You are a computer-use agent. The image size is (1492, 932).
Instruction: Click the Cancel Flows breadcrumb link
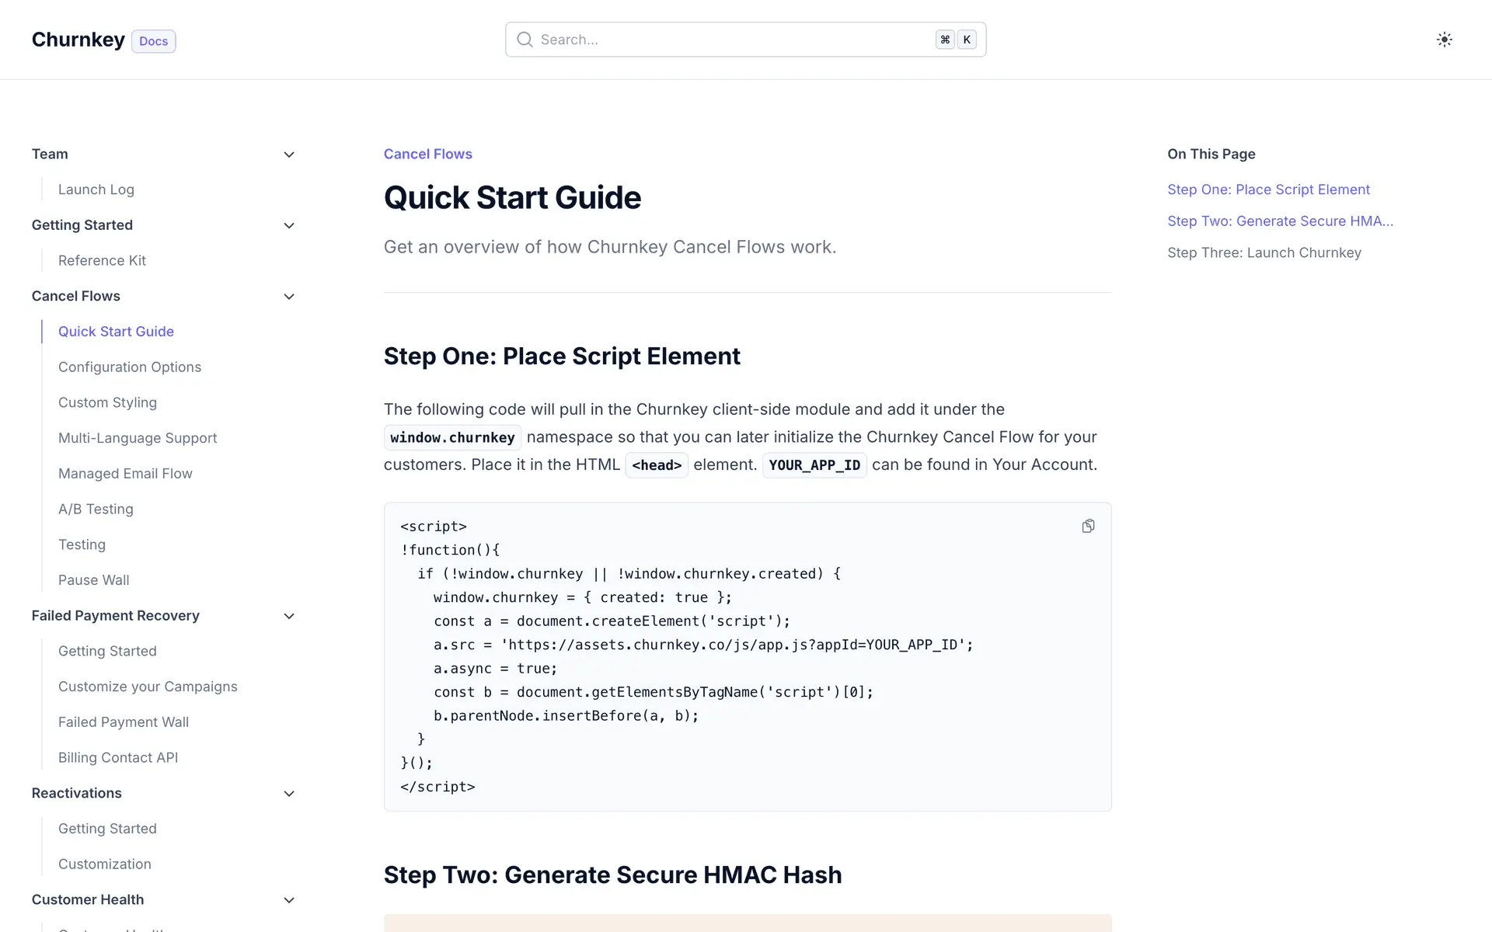(427, 154)
